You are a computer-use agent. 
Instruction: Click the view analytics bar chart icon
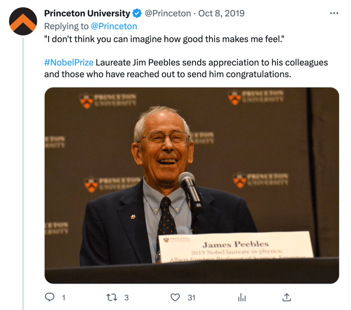click(x=242, y=298)
